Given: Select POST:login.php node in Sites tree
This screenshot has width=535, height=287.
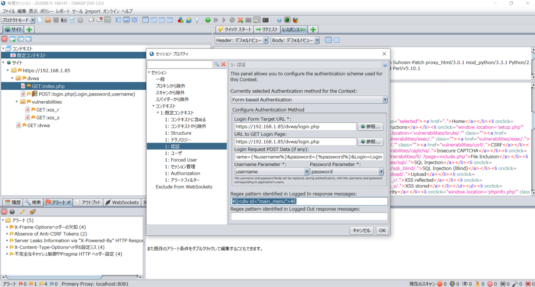Looking at the screenshot, I should (86, 94).
